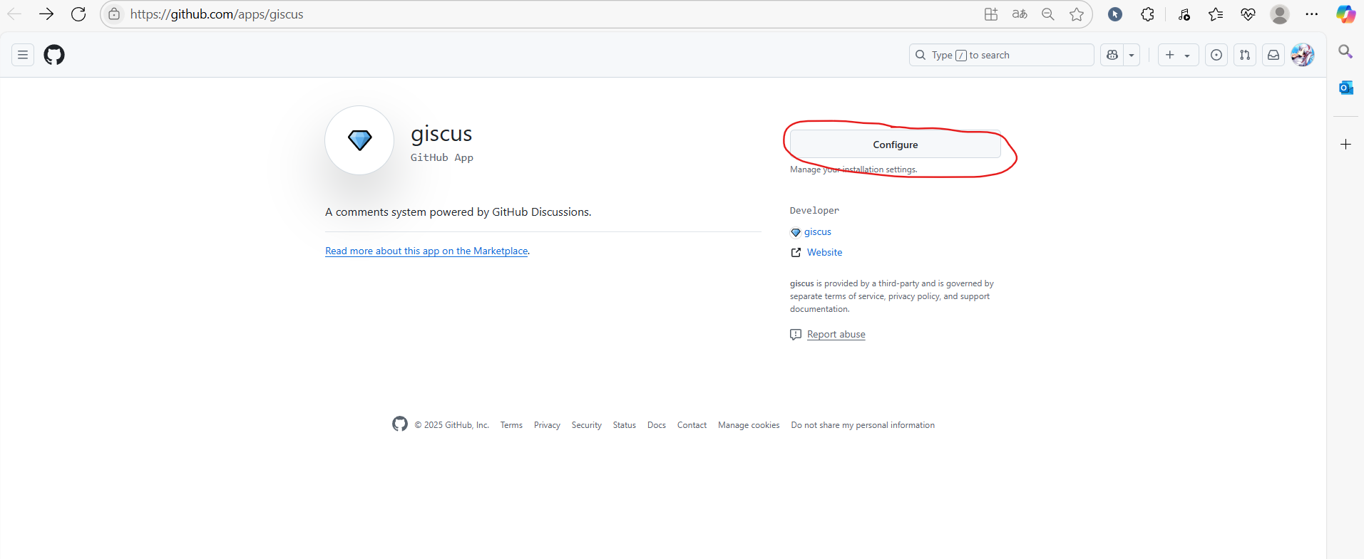Open the GitHub pull requests icon

tap(1245, 55)
